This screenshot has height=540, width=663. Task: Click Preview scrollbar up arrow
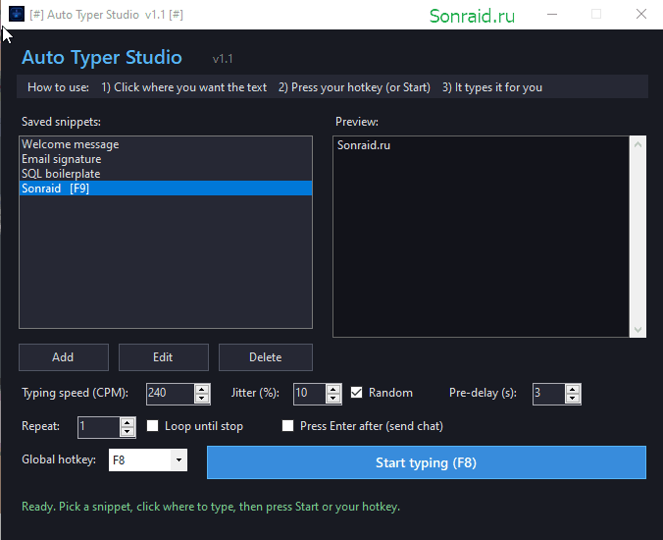(637, 144)
